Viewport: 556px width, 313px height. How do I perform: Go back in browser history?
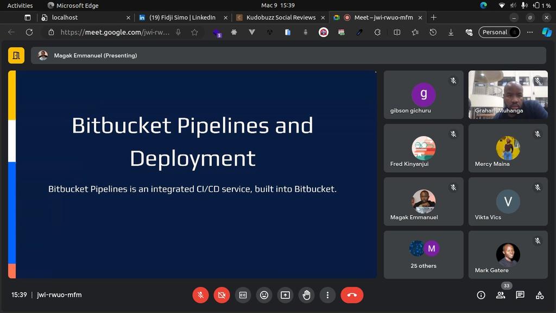tap(11, 32)
